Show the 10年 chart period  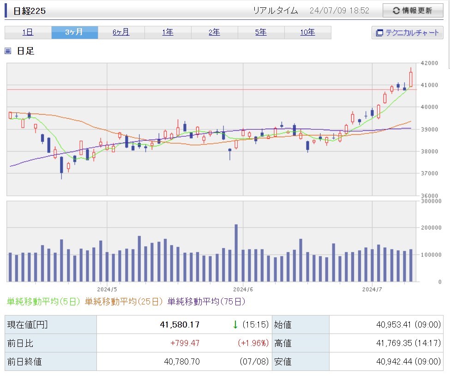tap(307, 32)
